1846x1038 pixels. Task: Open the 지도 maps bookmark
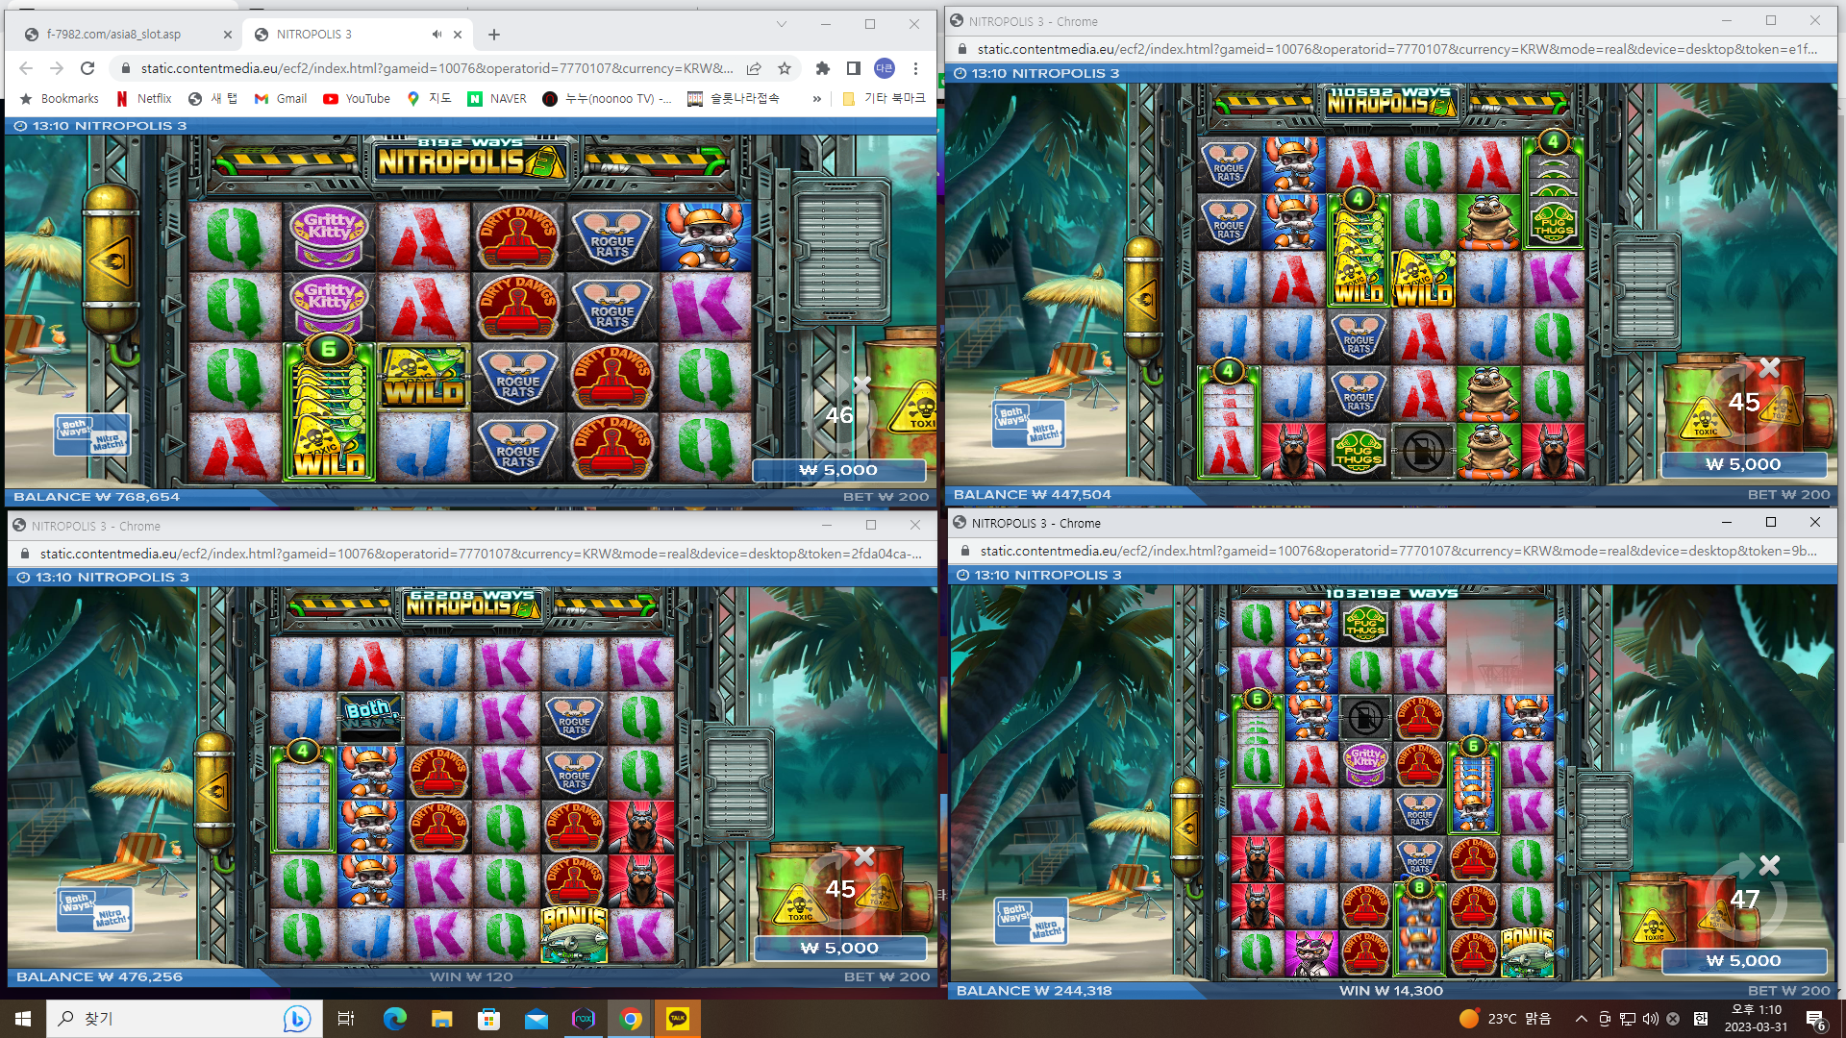coord(429,98)
